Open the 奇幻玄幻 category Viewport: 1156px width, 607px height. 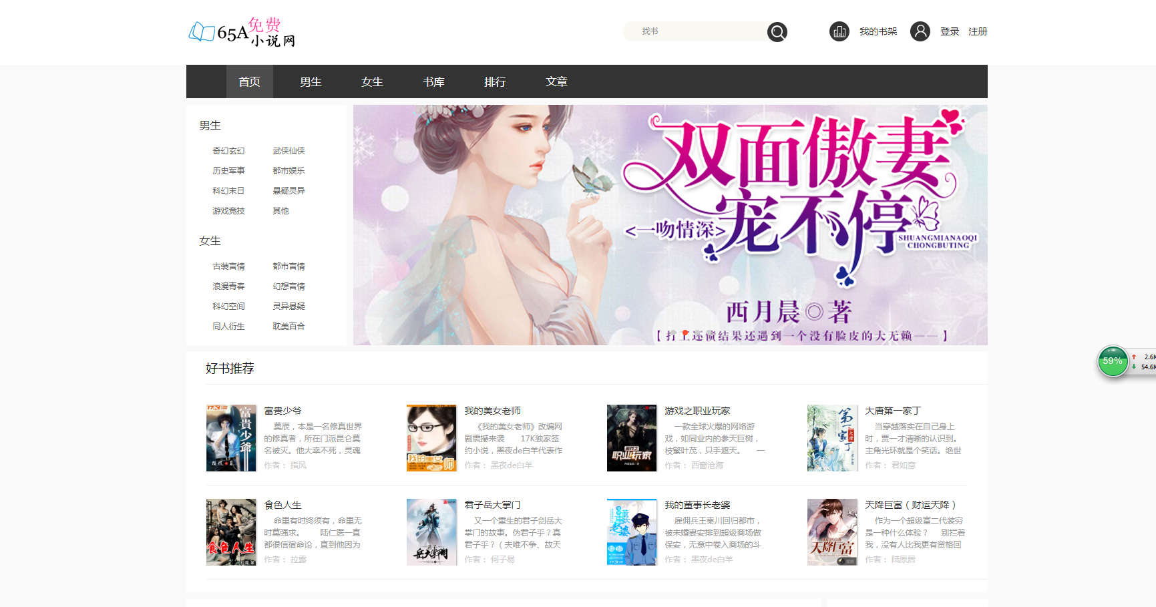click(x=228, y=150)
